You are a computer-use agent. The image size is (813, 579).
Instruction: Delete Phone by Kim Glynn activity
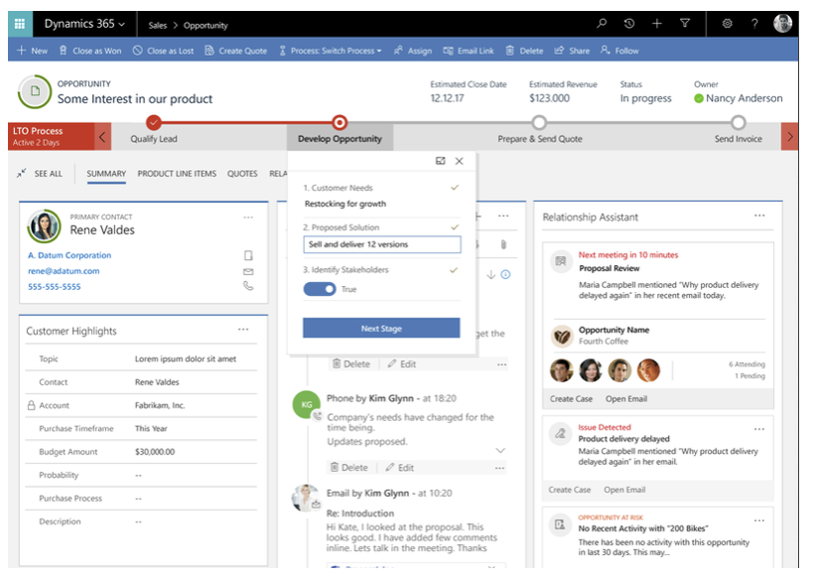coord(349,468)
